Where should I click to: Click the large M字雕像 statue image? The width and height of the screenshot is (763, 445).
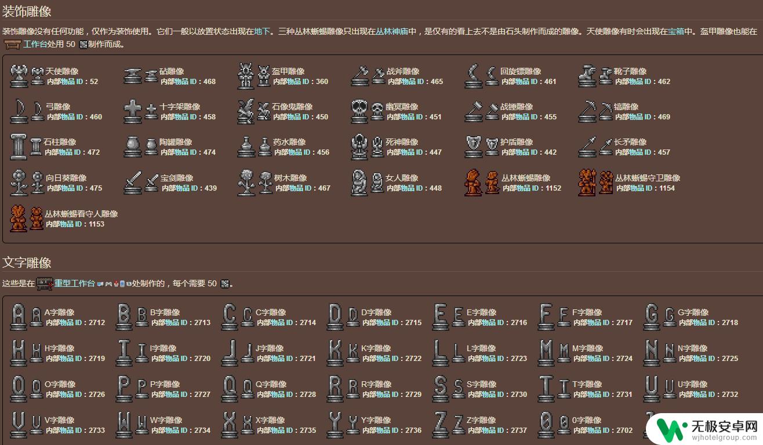tap(546, 353)
